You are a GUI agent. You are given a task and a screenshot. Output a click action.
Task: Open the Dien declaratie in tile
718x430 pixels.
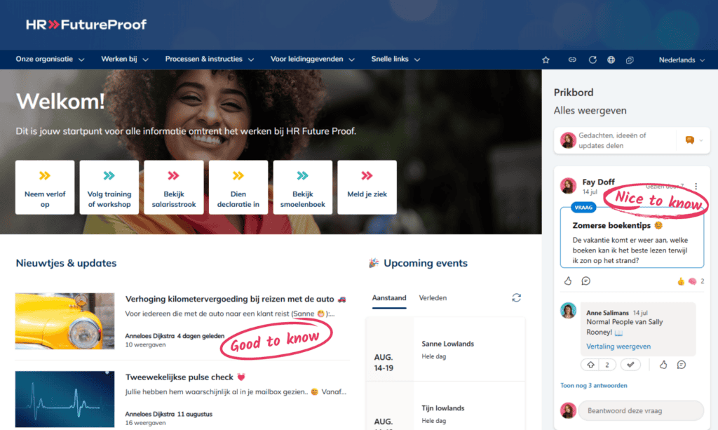click(x=238, y=187)
